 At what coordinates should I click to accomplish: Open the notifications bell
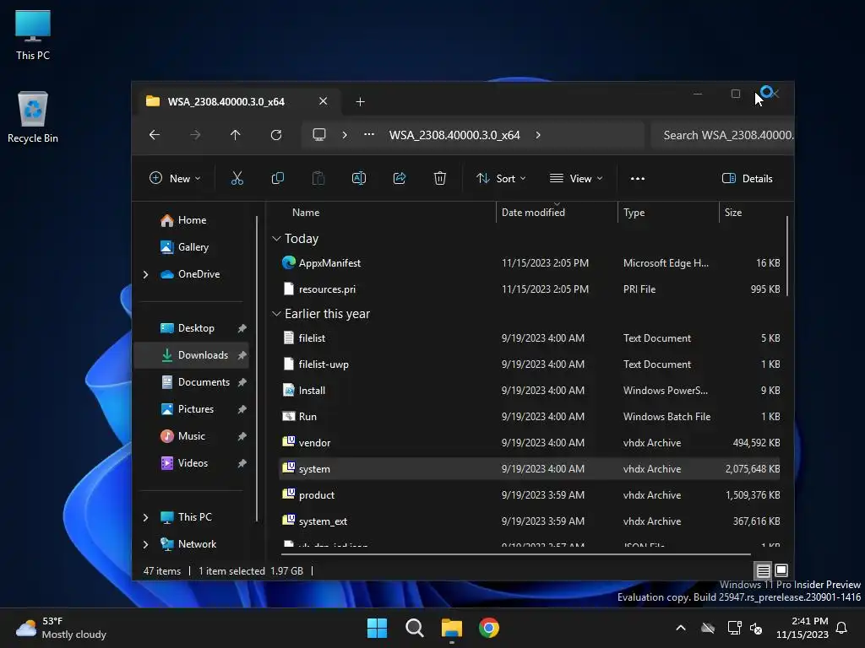click(842, 628)
